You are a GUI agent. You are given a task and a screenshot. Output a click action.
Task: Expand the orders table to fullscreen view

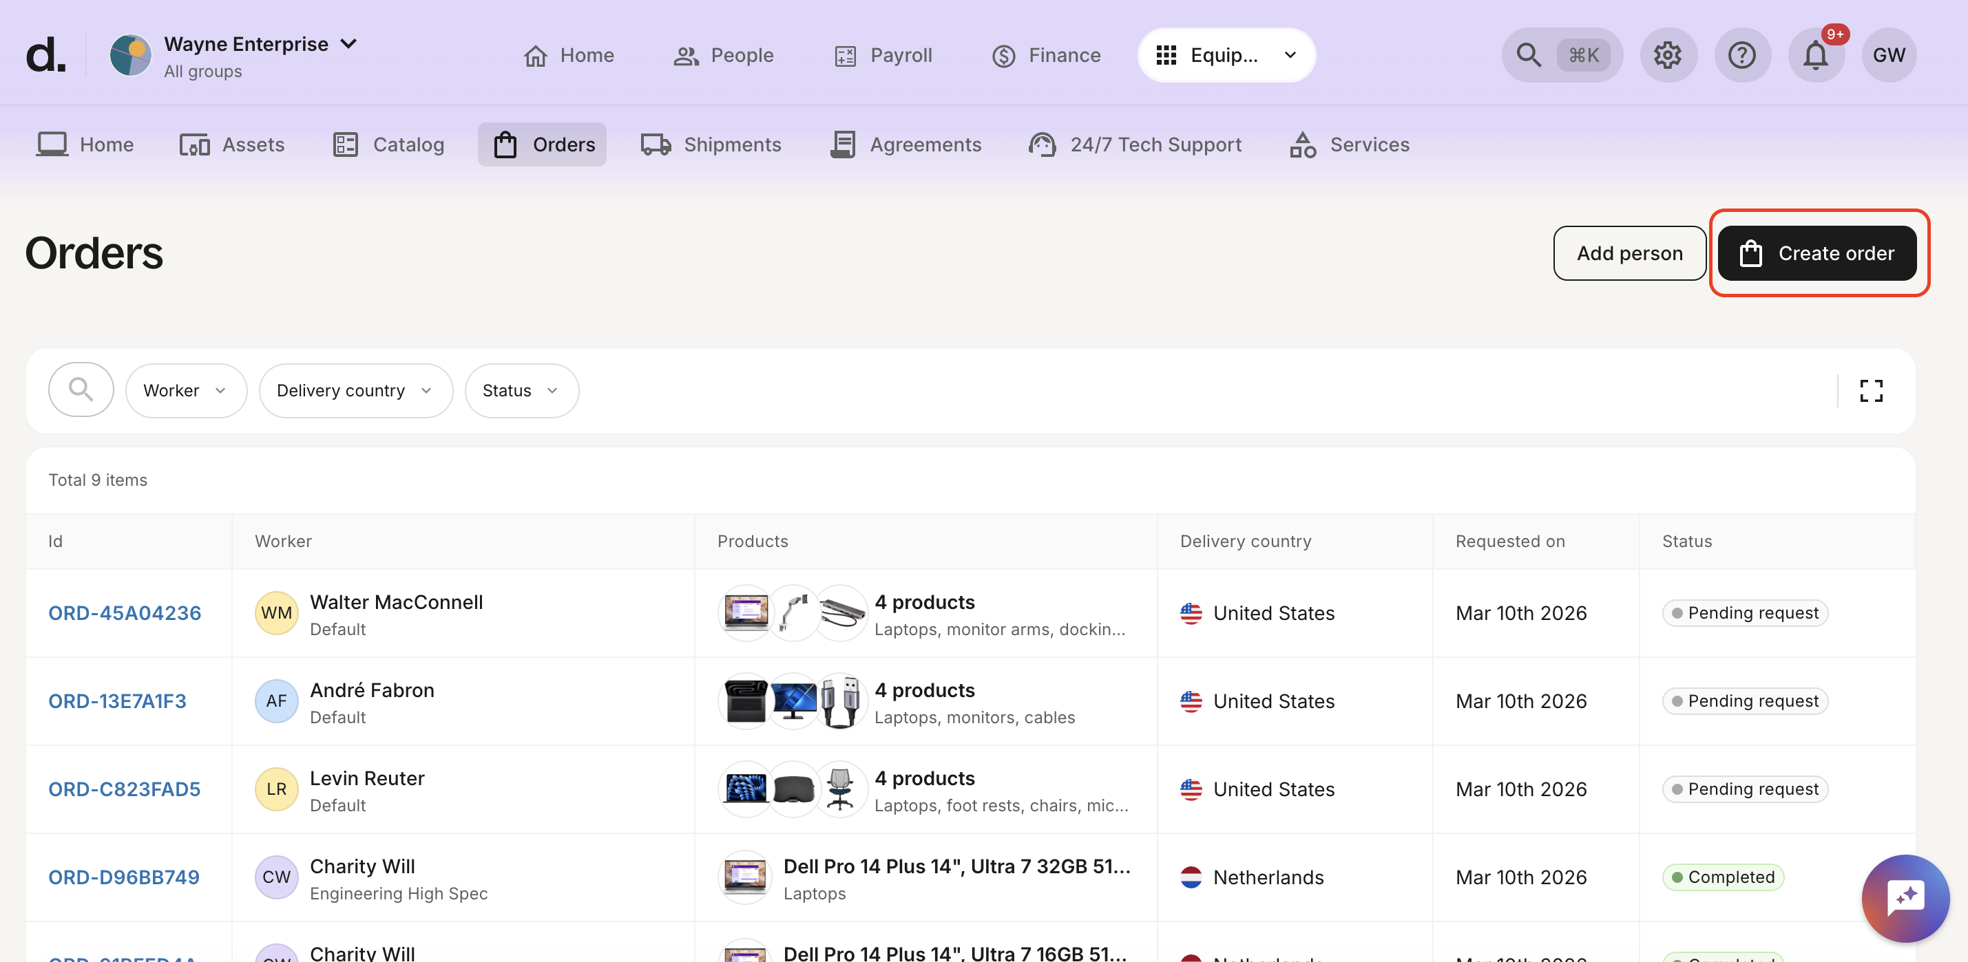click(1871, 390)
